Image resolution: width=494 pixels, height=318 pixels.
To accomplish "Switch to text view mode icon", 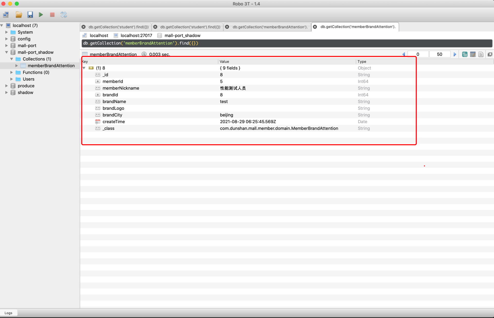I will 481,54.
